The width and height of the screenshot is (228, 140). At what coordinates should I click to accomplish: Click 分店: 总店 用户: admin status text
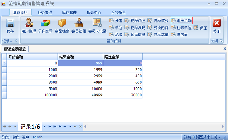click(22, 137)
